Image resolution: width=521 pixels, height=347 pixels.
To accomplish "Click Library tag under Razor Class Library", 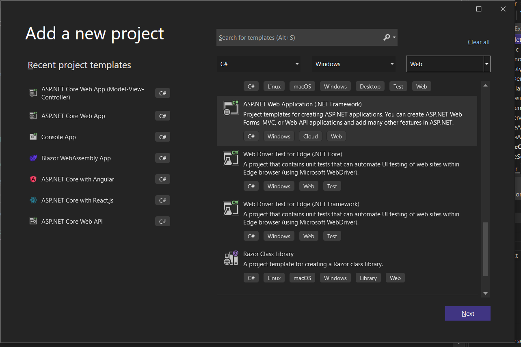I will (368, 278).
